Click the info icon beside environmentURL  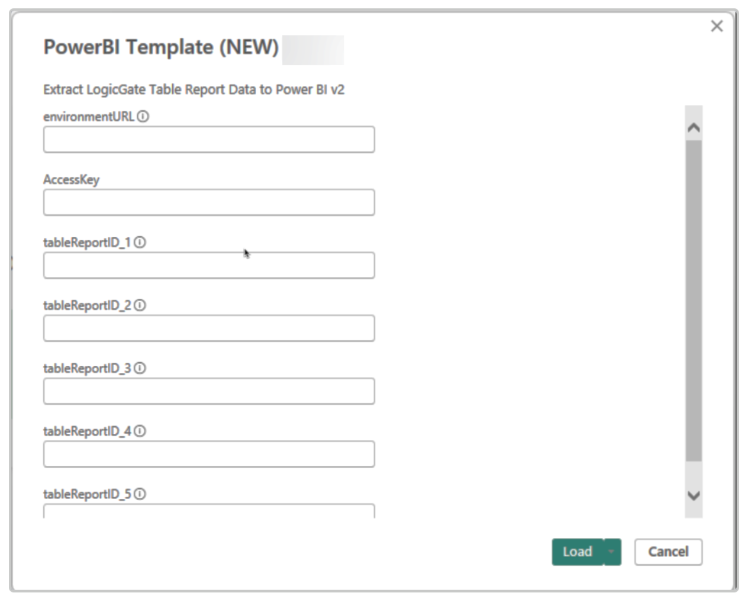point(143,117)
